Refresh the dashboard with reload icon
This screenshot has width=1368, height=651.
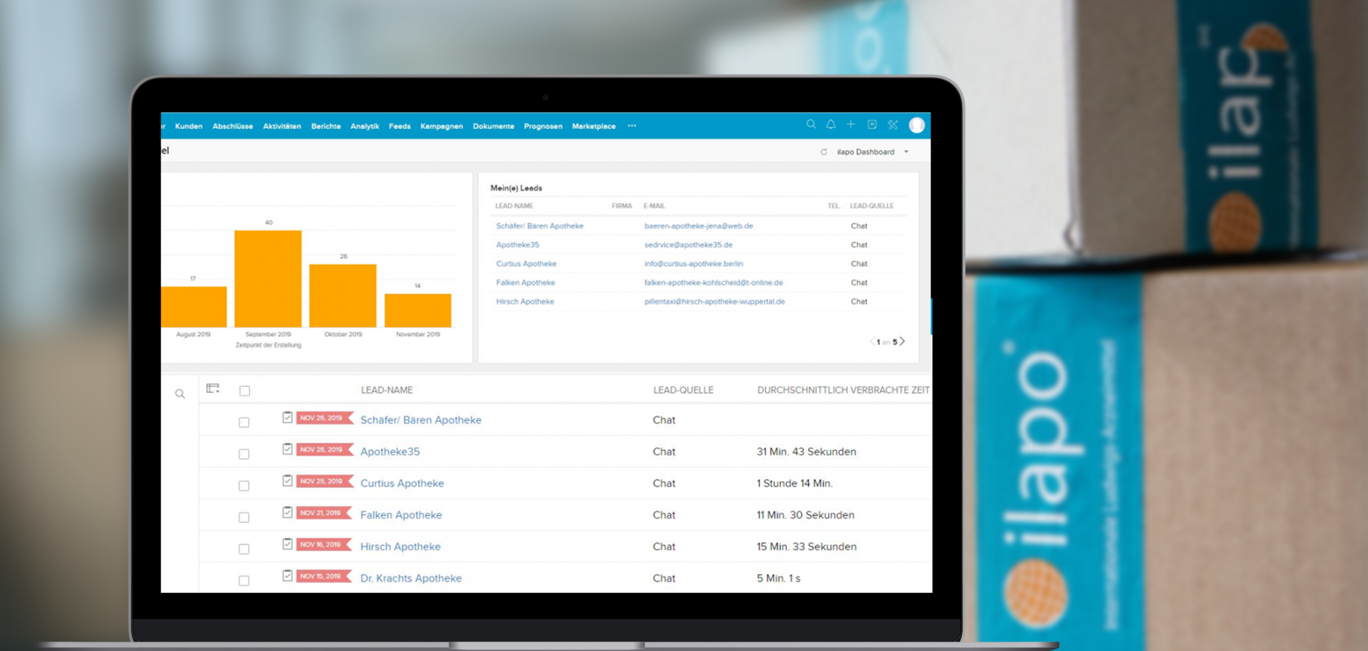click(x=824, y=152)
